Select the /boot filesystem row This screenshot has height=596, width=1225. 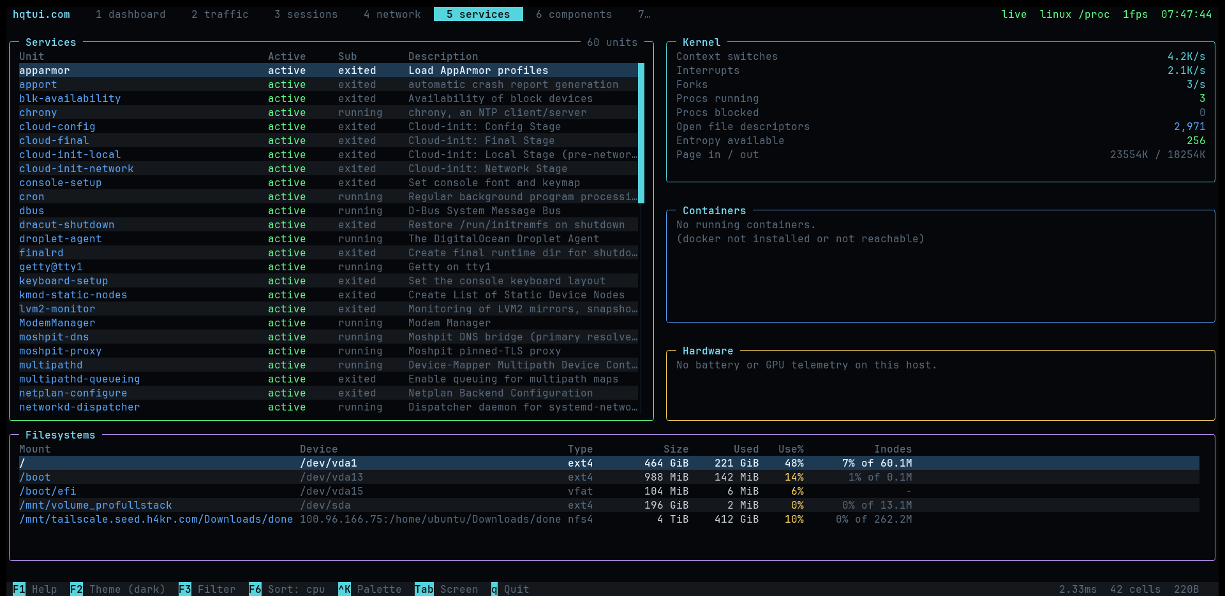[x=609, y=477]
